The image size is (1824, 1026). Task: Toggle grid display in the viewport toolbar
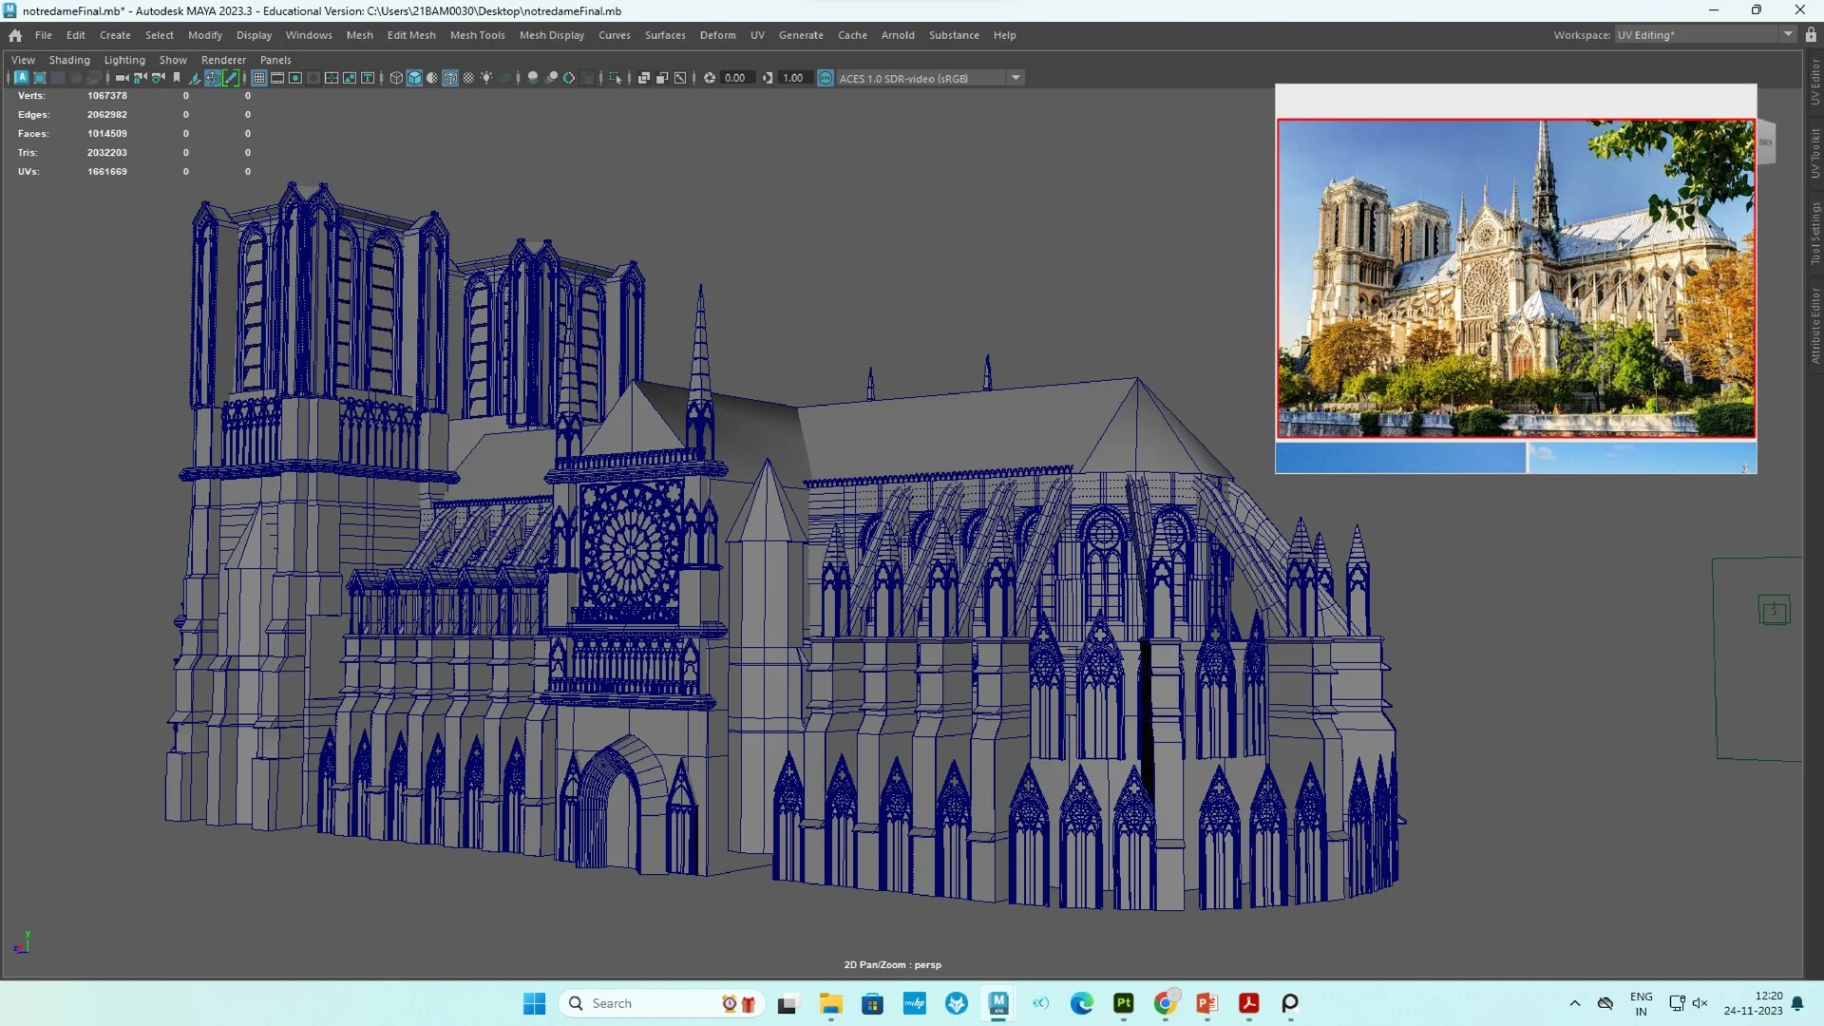click(259, 78)
